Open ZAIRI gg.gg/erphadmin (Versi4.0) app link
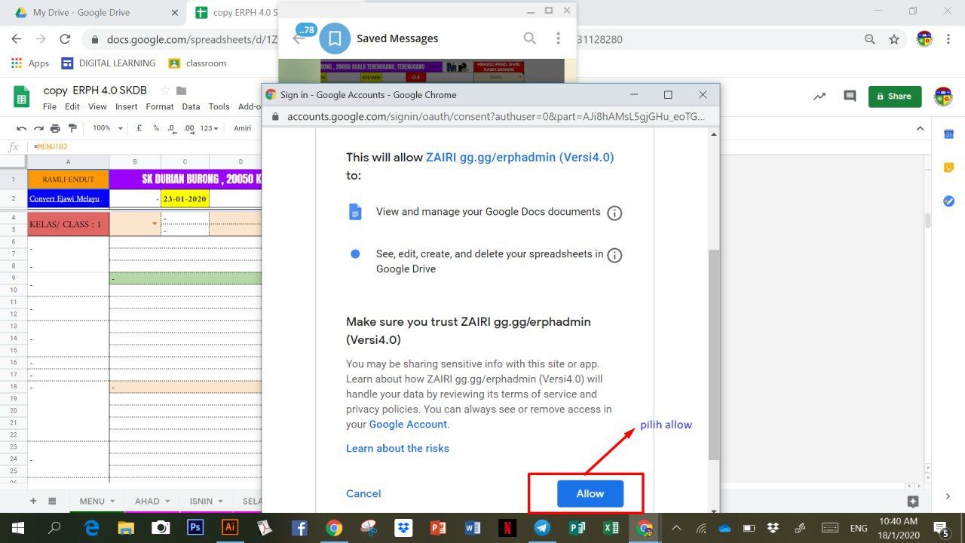 pyautogui.click(x=520, y=157)
